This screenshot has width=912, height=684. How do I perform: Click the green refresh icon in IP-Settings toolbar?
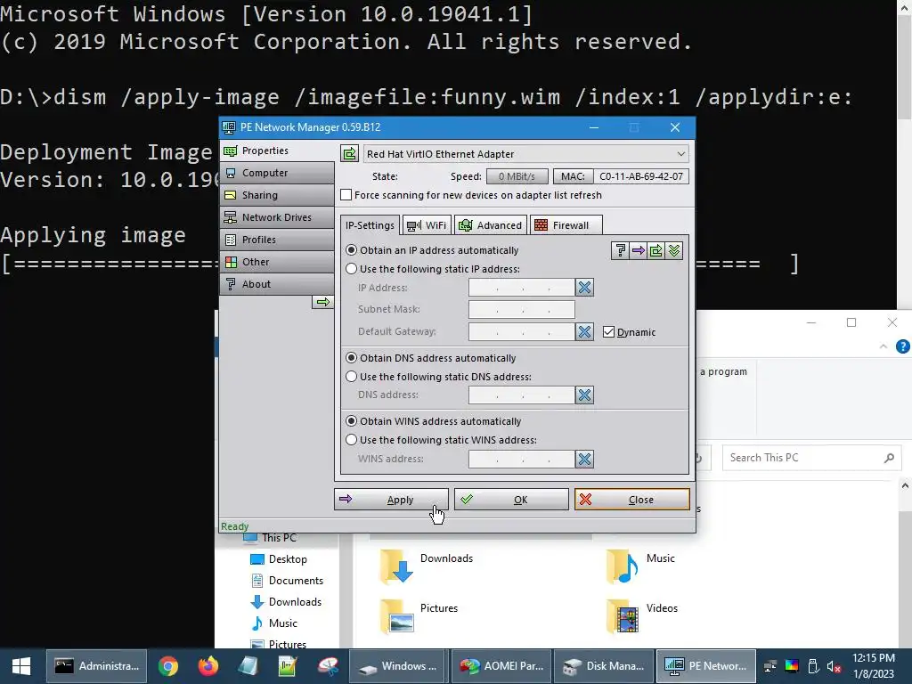click(x=656, y=250)
